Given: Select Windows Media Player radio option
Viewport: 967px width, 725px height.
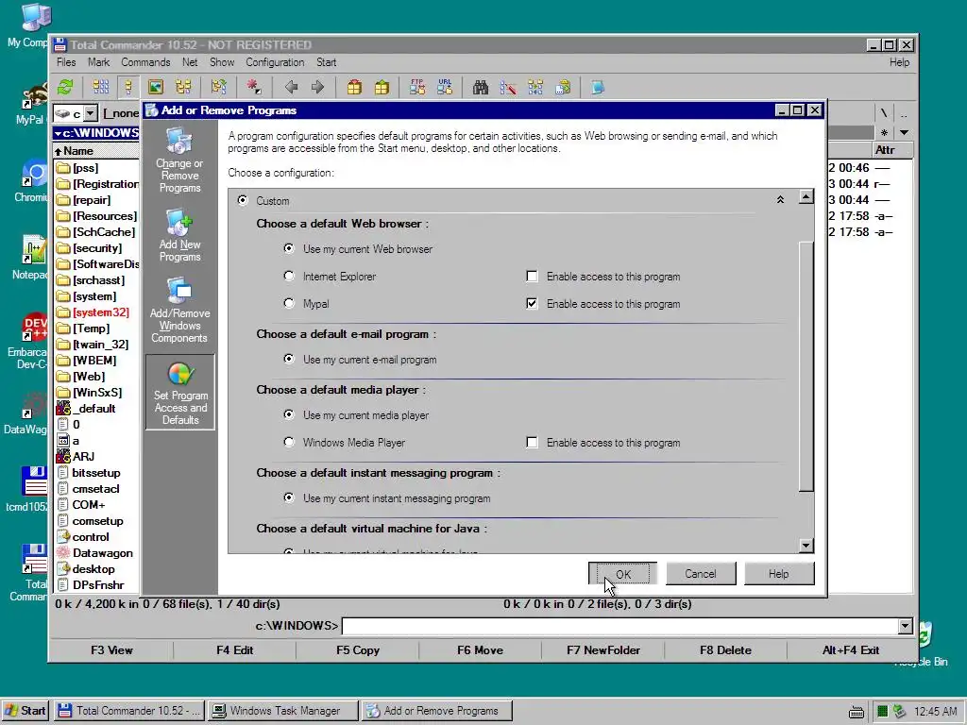Looking at the screenshot, I should coord(289,442).
